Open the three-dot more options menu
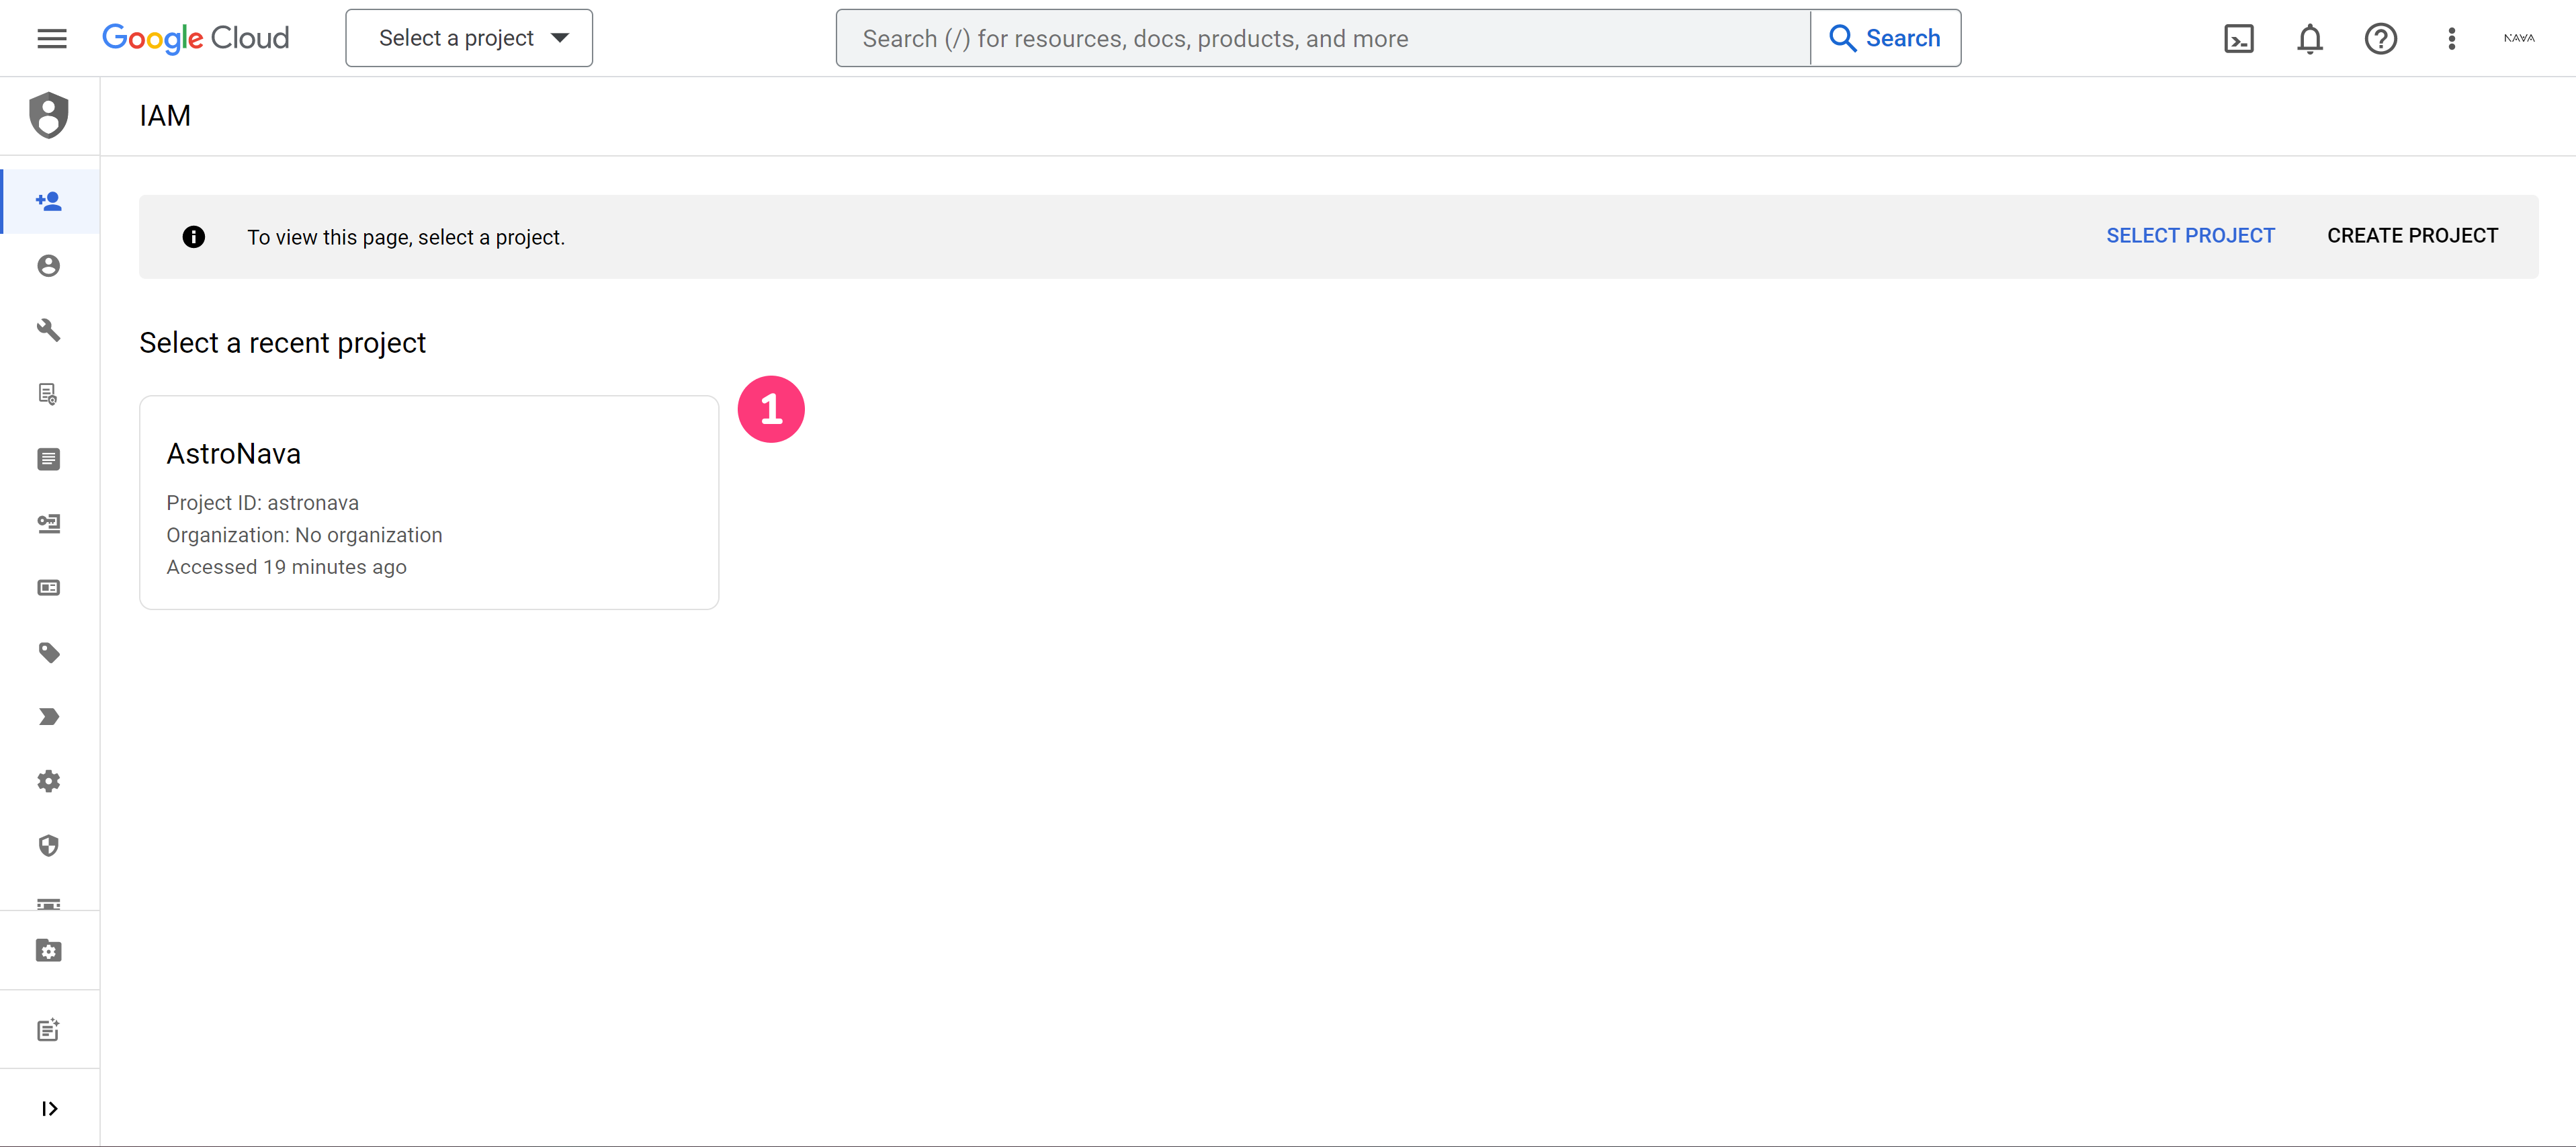2576x1147 pixels. 2451,38
